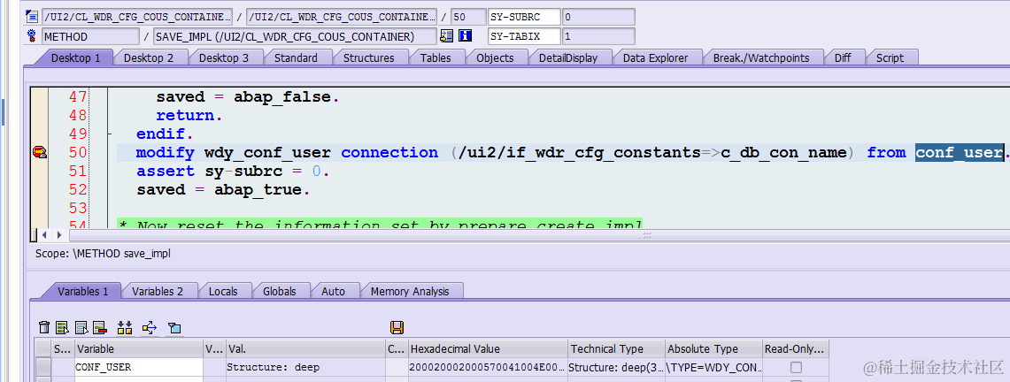Click the breakpoint icon at line 50

click(x=40, y=152)
